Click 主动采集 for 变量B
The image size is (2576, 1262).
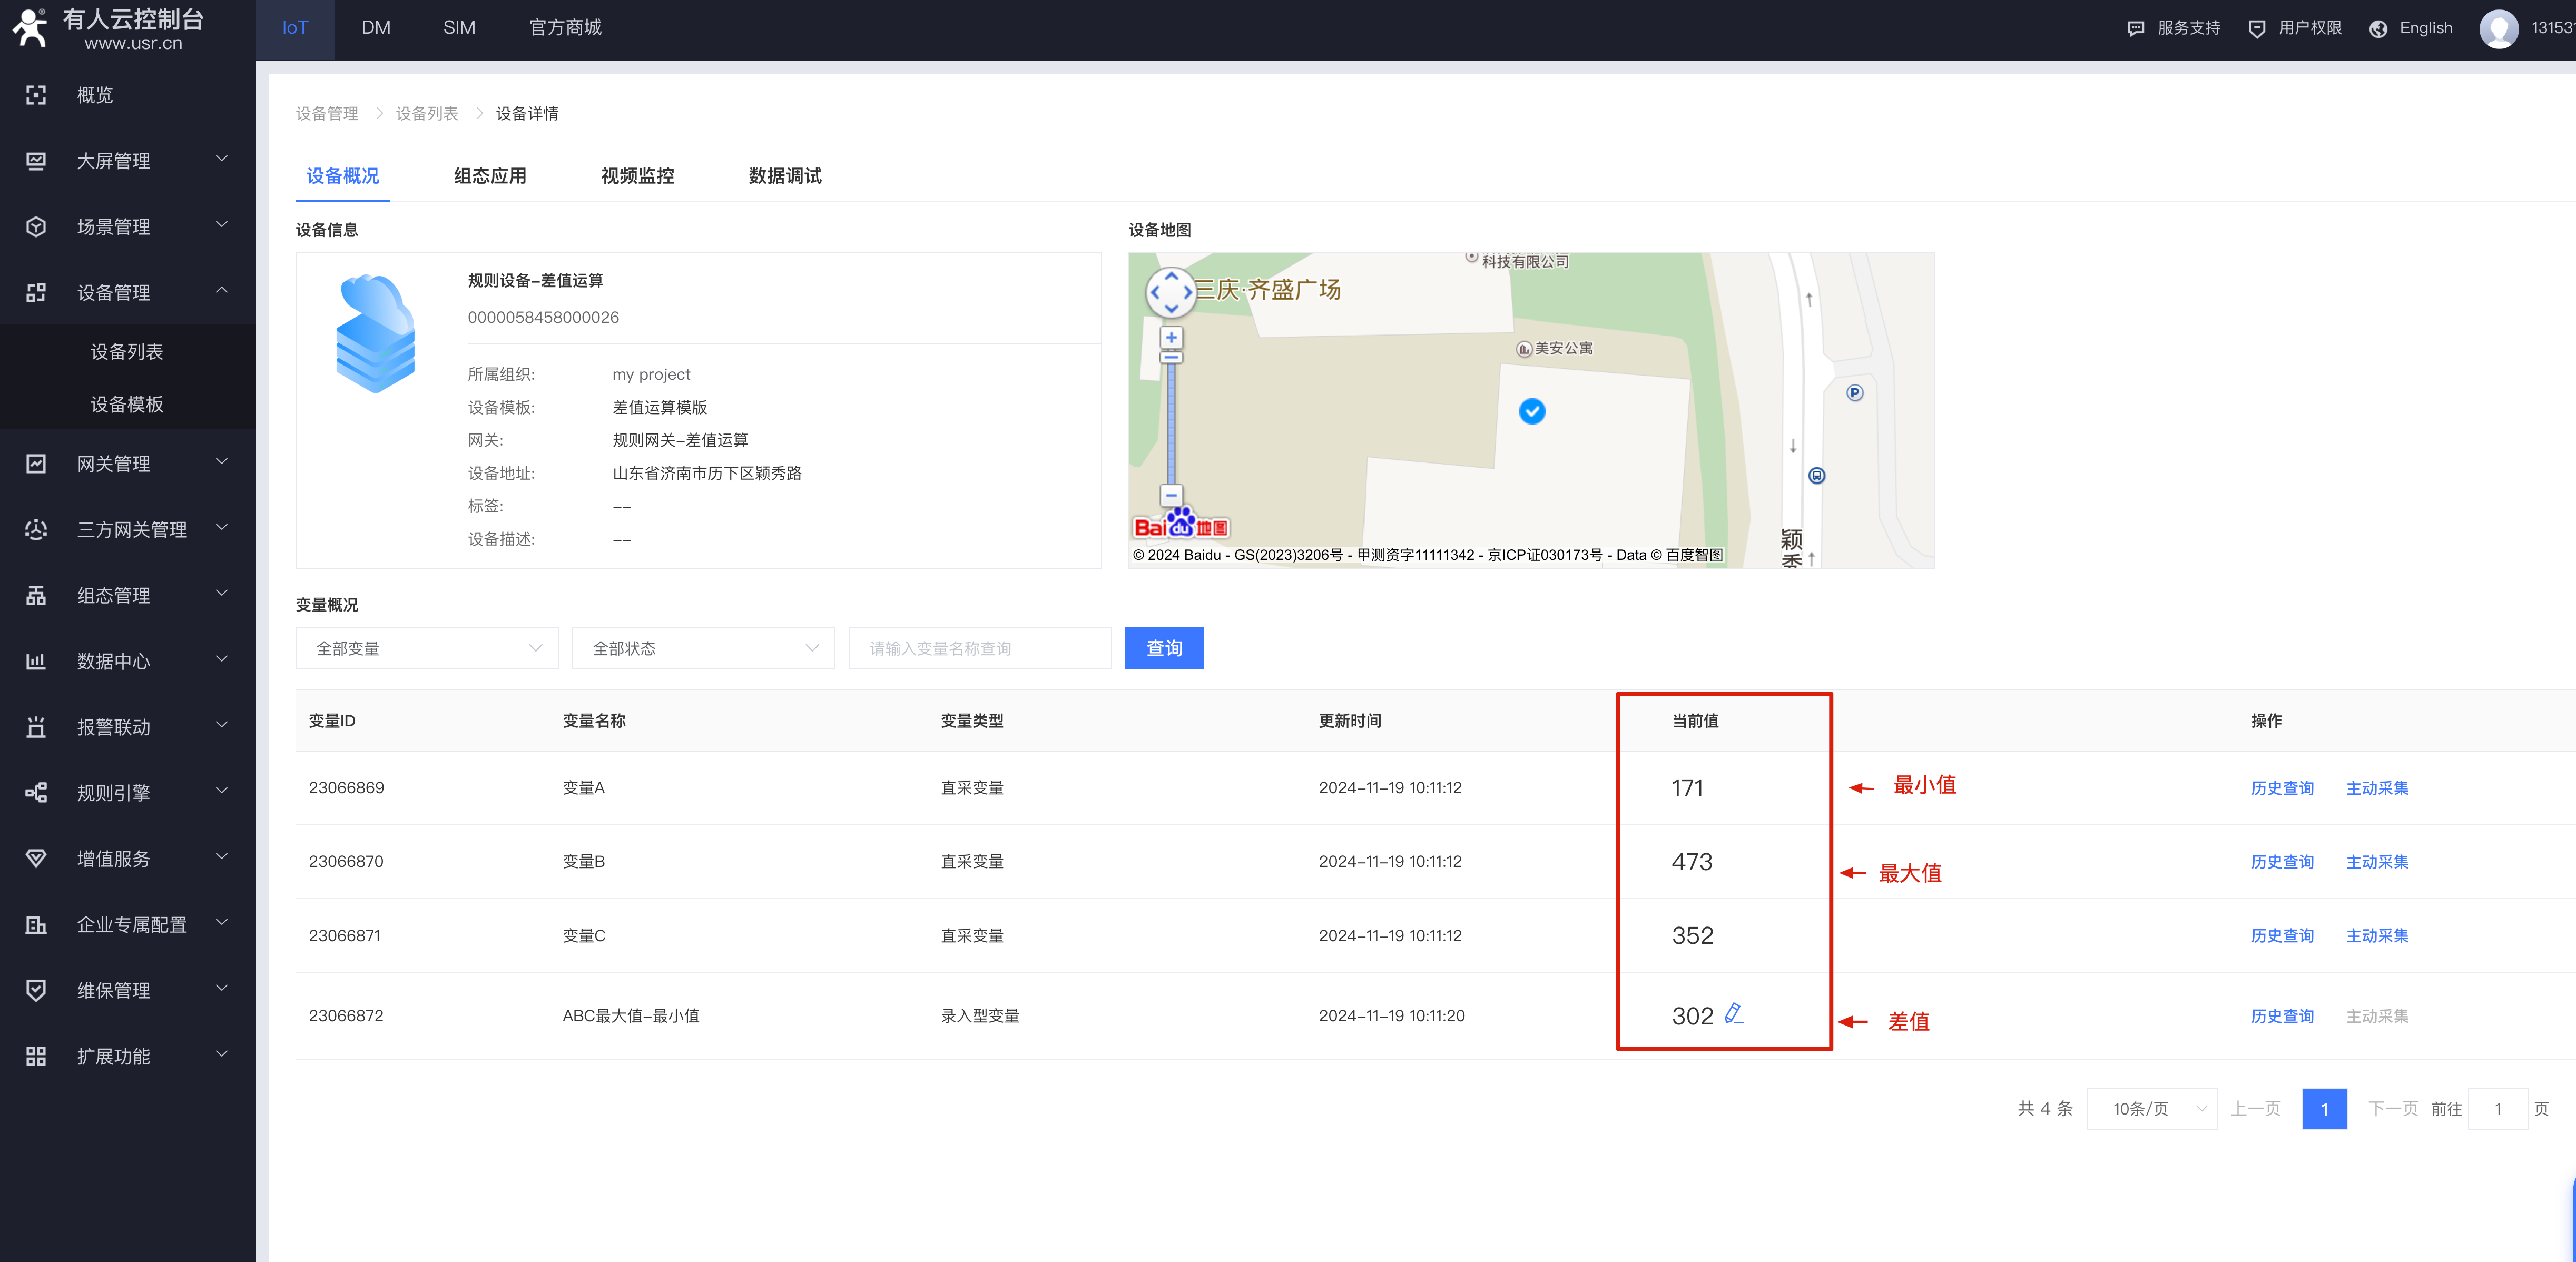click(x=2377, y=862)
